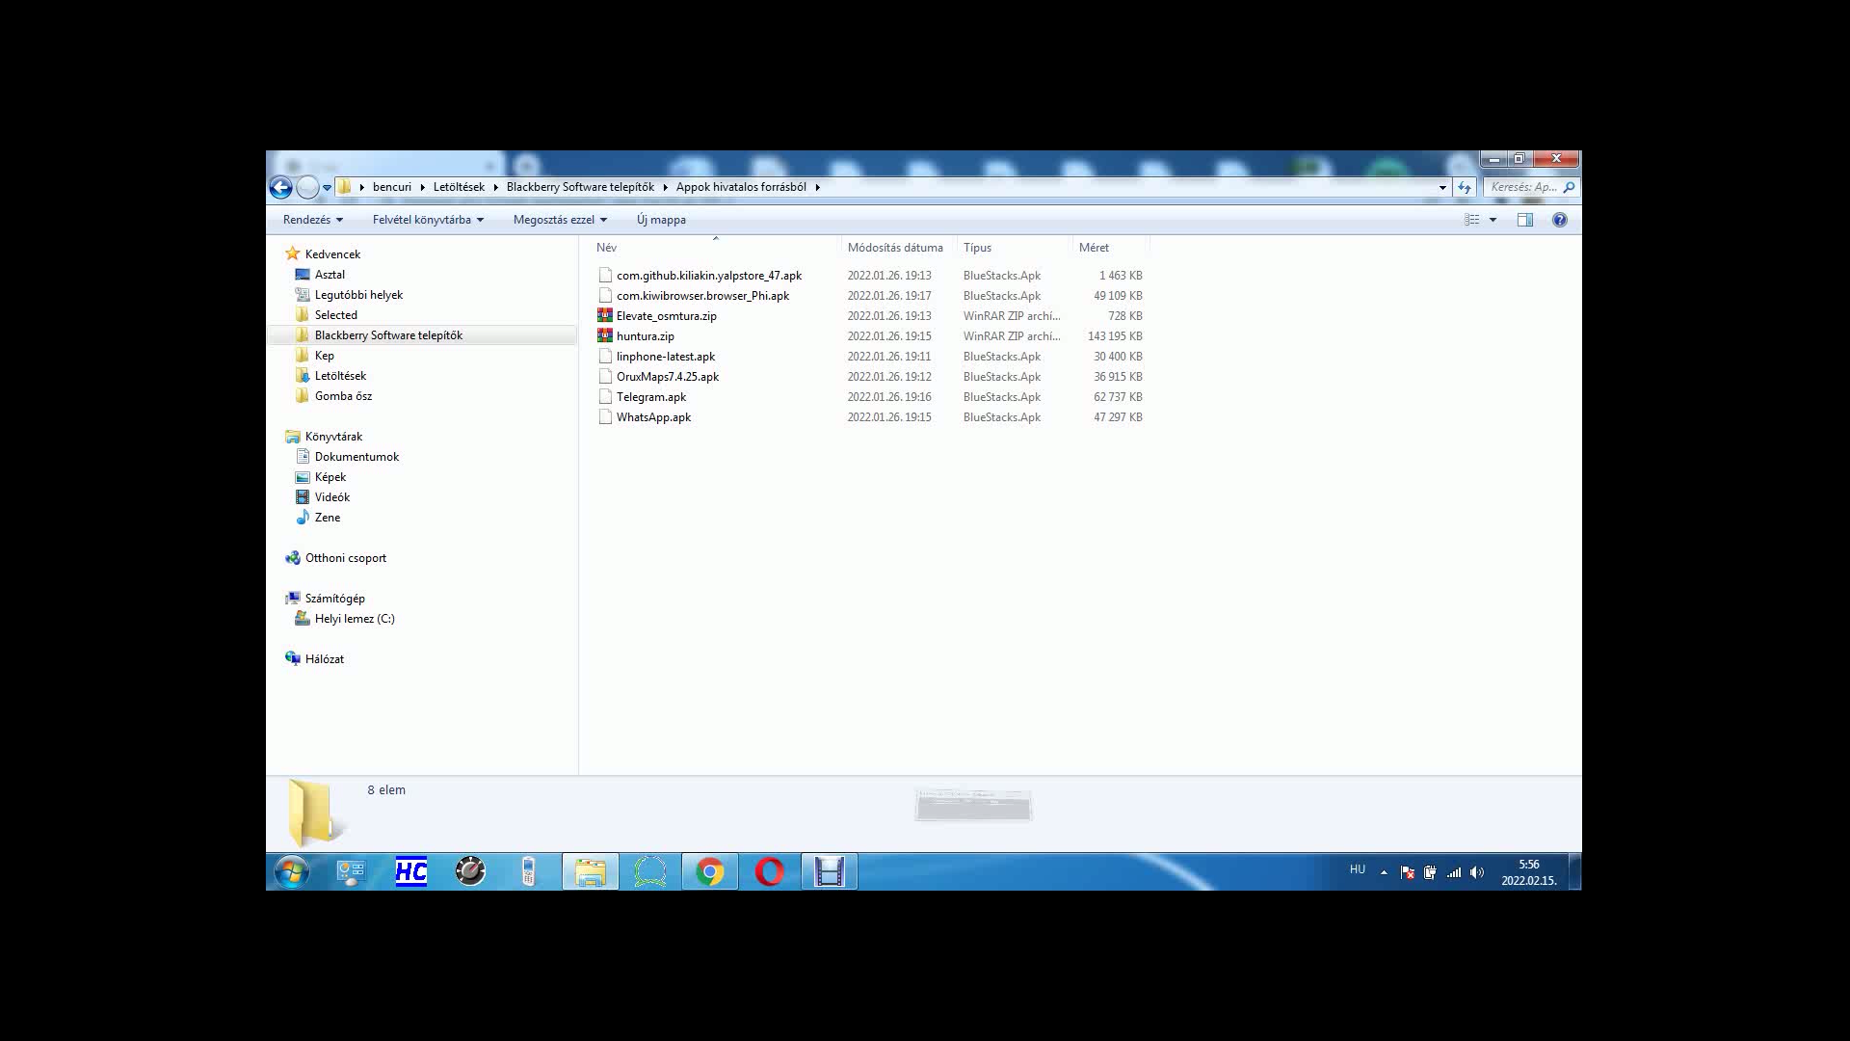Click the Back navigation arrow
The width and height of the screenshot is (1850, 1041).
[280, 188]
